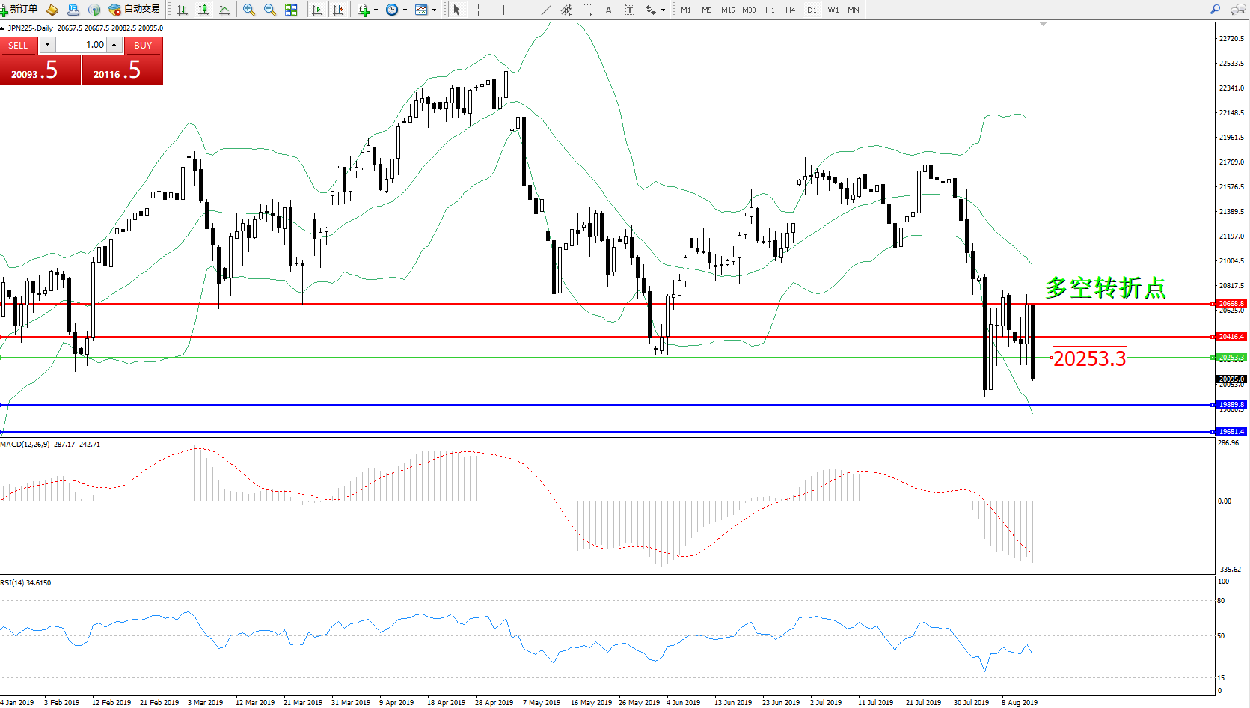Toggle the chart shift button
The width and height of the screenshot is (1250, 708).
338,10
